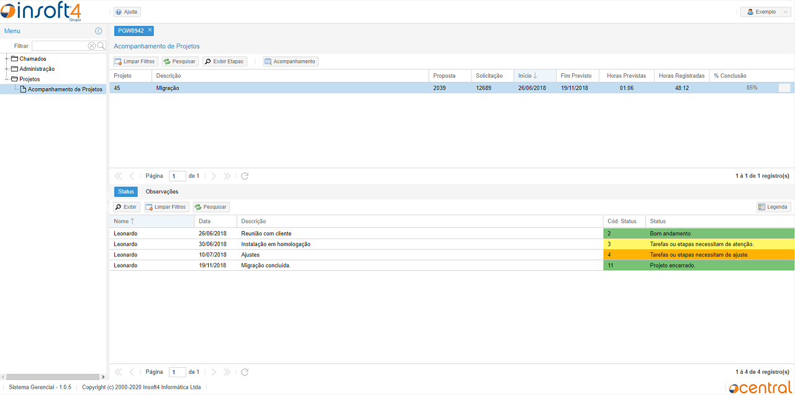Go to last page in status pager
The image size is (795, 395).
point(227,372)
